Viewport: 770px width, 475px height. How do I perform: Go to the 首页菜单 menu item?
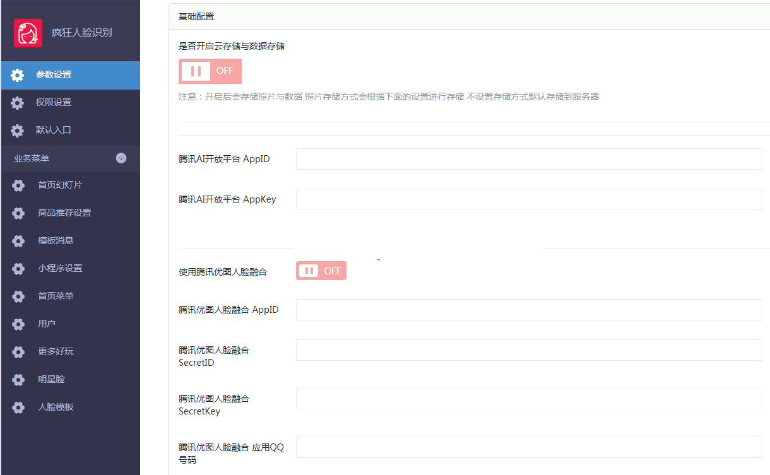[x=56, y=296]
